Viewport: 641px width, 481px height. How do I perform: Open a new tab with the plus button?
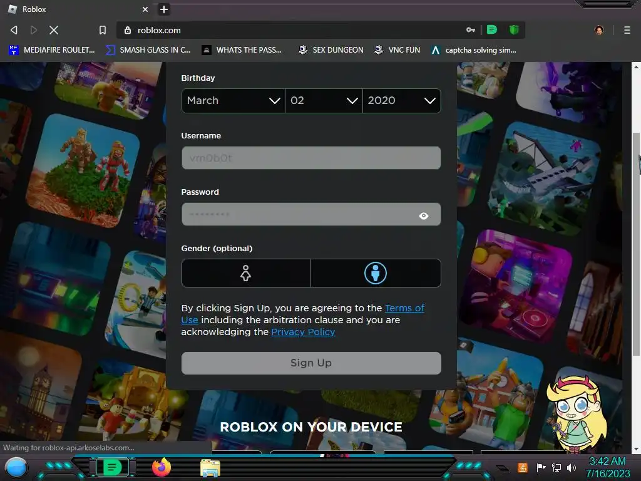coord(164,9)
